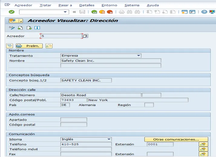The height and width of the screenshot is (157, 216).
Task: Open the Acreedor menu
Action: tap(23, 5)
